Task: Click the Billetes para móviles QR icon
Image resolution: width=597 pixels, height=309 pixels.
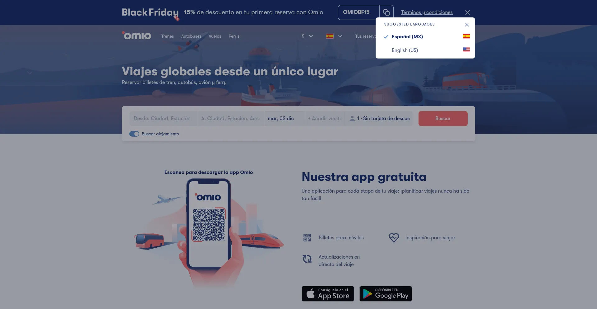Action: [x=307, y=238]
